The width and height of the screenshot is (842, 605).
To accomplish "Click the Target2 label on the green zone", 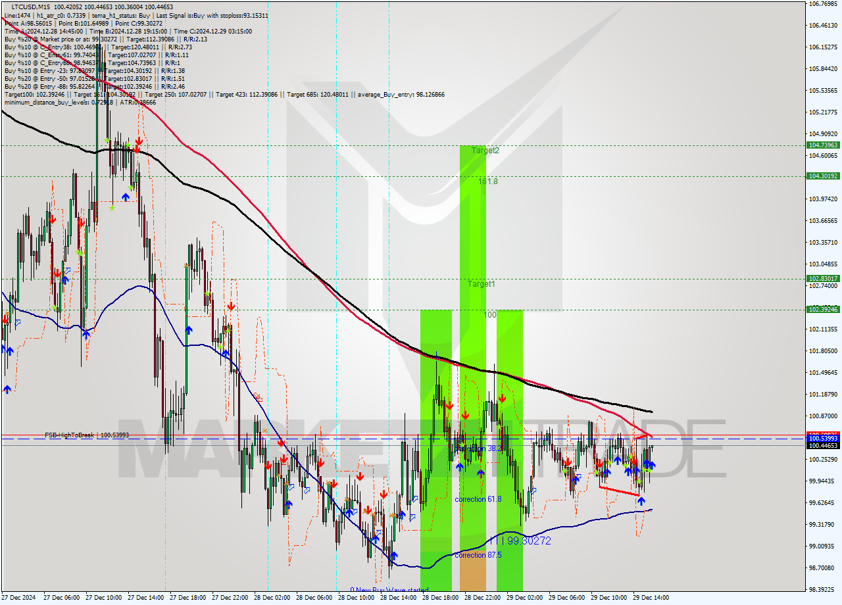I will [x=485, y=151].
